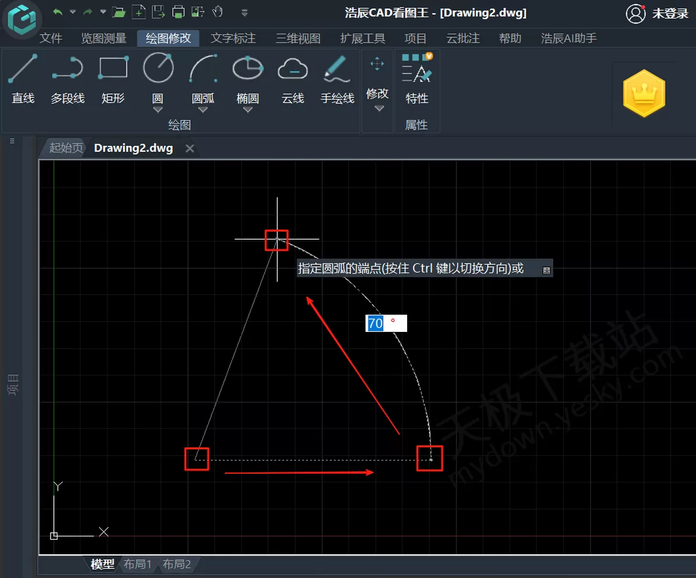Open the 浩辰AI助手 tab
Screen dimensions: 696x578
pyautogui.click(x=568, y=38)
